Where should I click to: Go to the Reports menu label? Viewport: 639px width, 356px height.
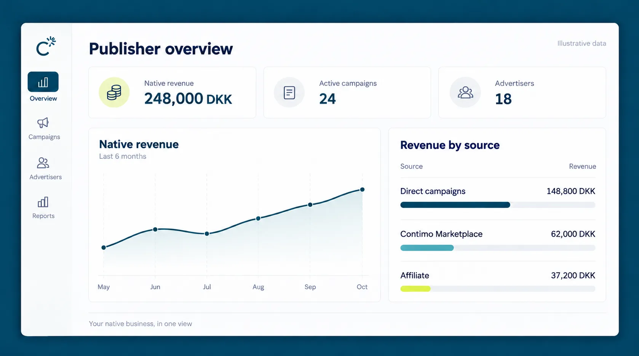tap(43, 216)
